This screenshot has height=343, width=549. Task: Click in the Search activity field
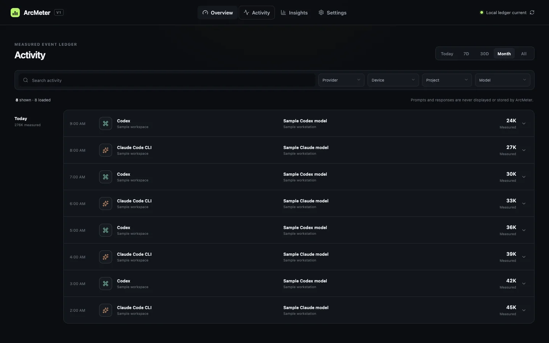[x=167, y=80]
